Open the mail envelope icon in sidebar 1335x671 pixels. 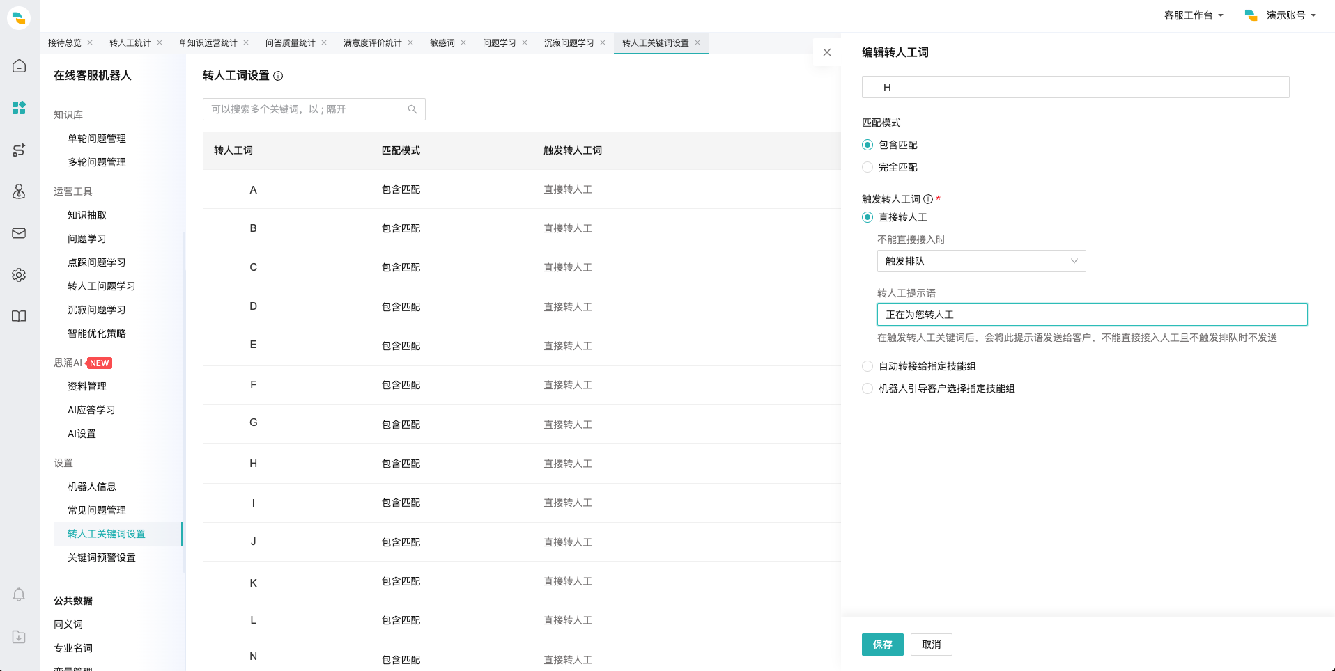[x=19, y=233]
